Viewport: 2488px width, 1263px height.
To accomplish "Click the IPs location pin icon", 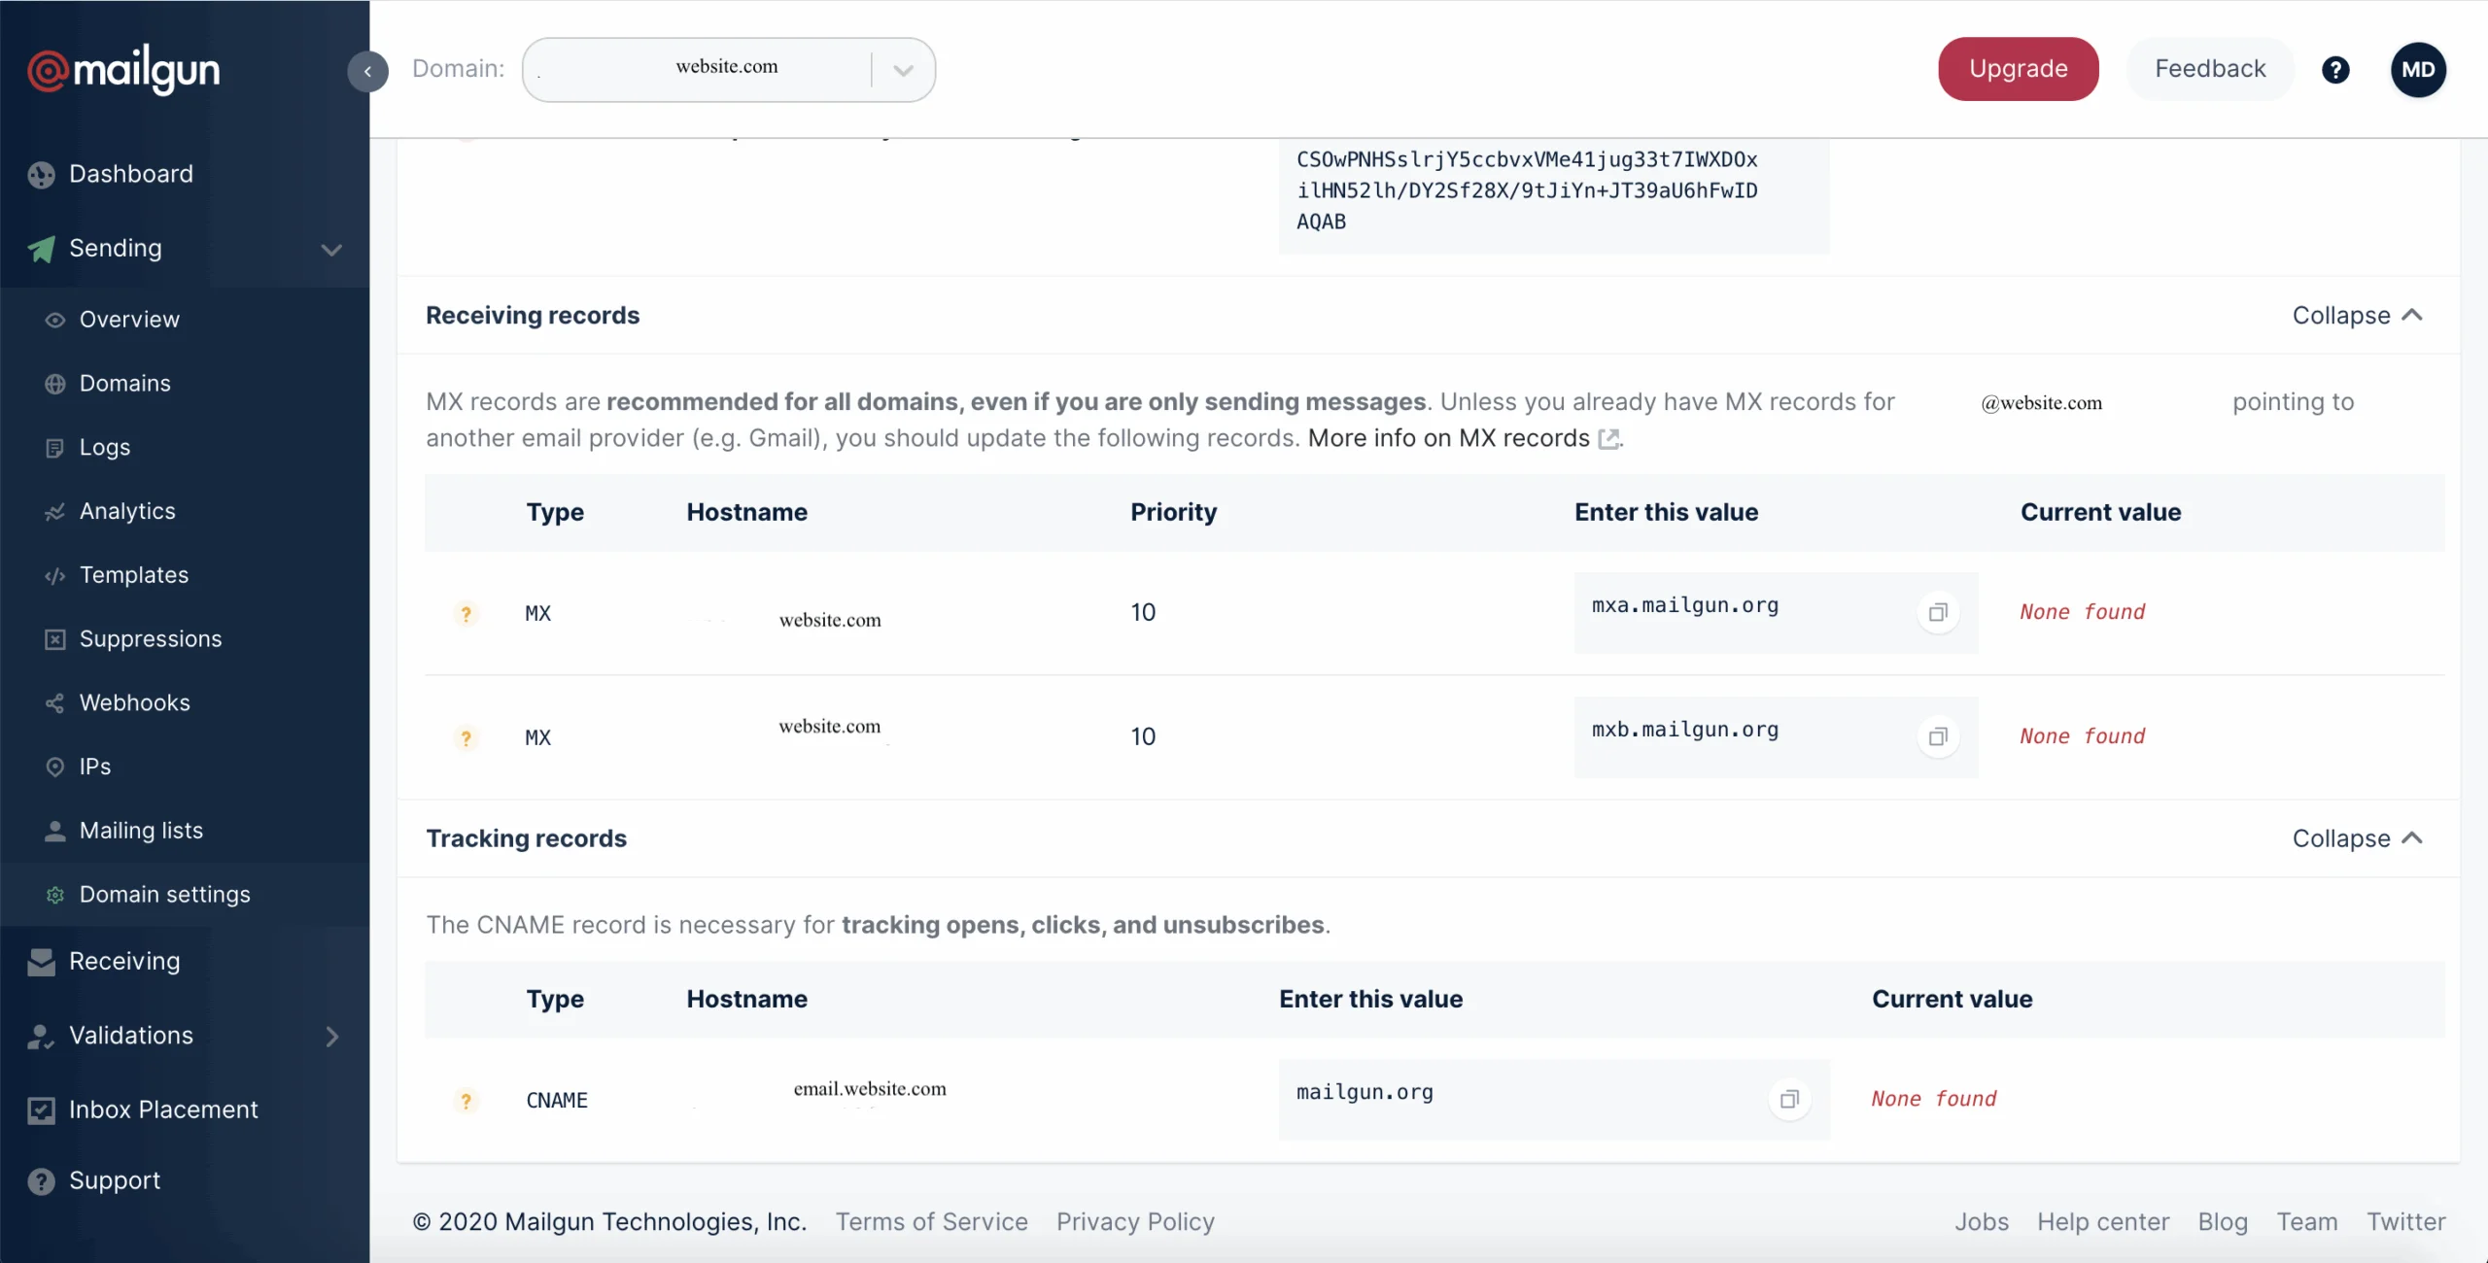I will click(x=55, y=768).
